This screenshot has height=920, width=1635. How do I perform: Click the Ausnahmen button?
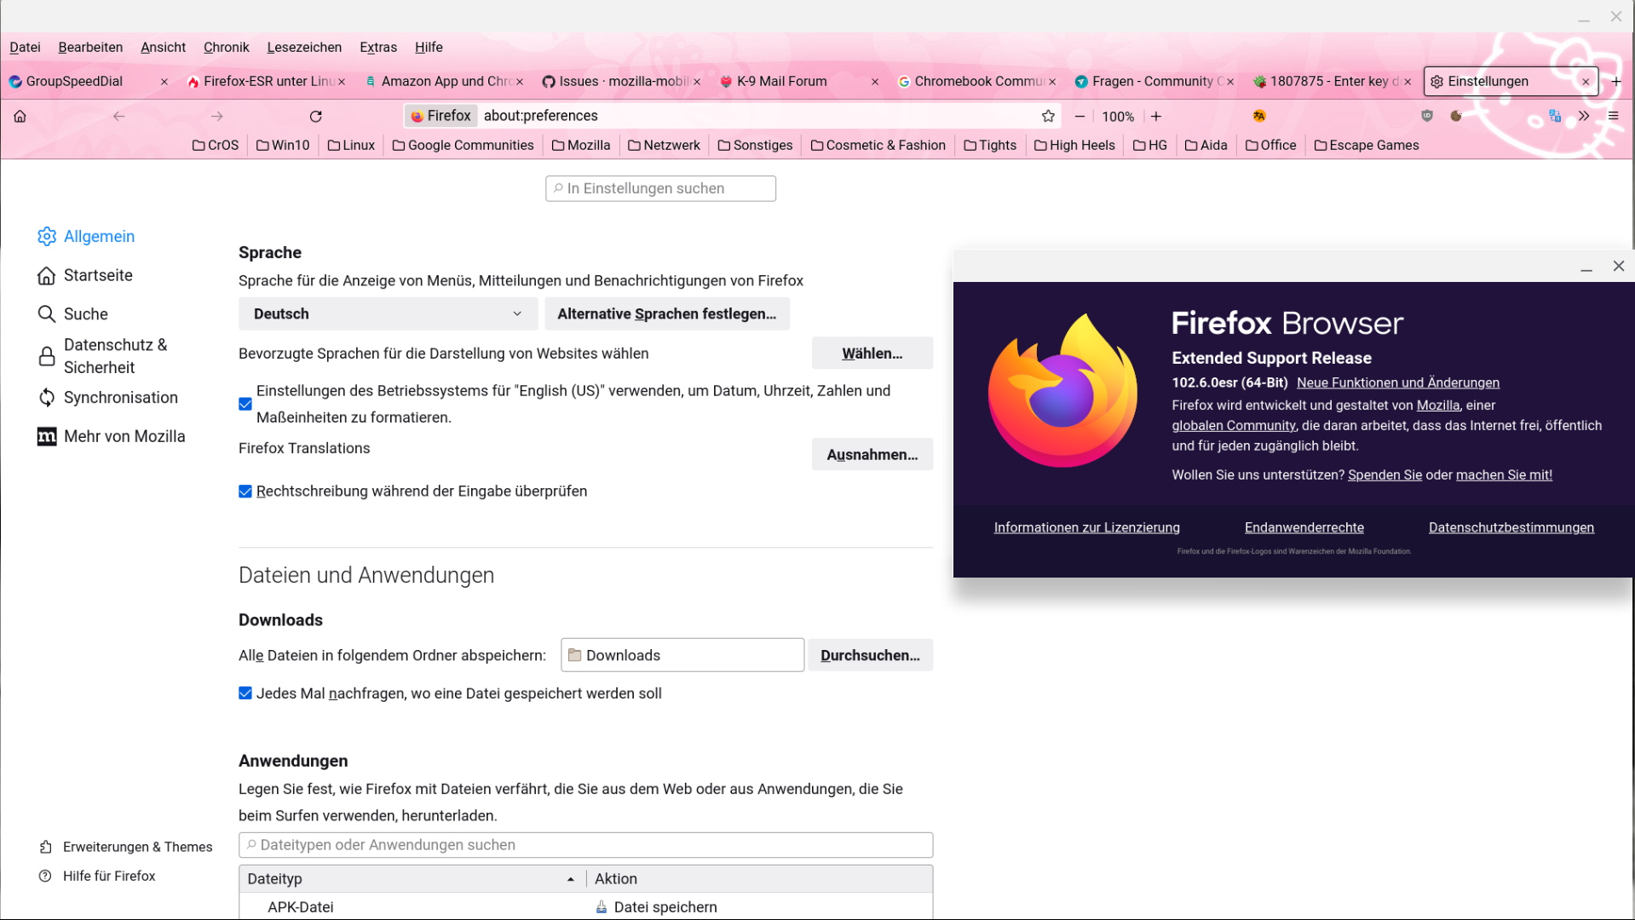tap(872, 455)
